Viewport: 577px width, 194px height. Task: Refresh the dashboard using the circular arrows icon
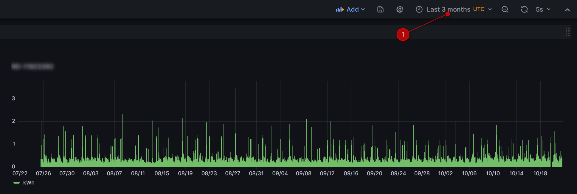(524, 10)
